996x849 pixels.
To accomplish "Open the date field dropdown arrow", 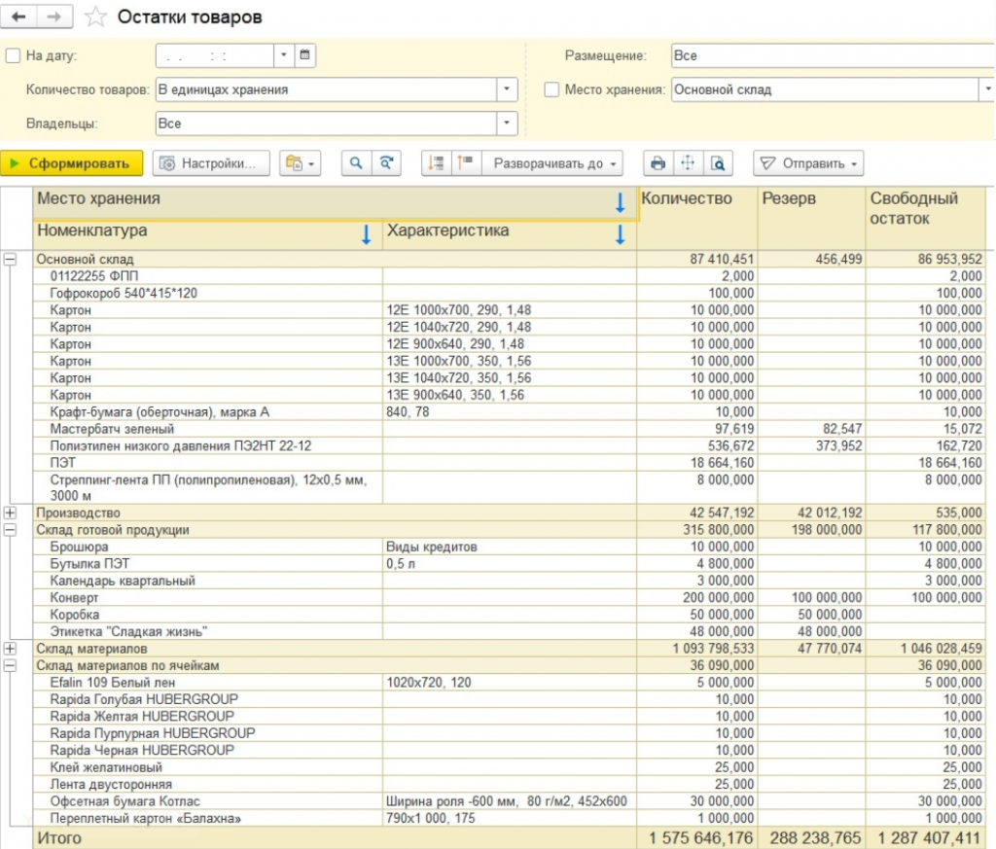I will 284,55.
